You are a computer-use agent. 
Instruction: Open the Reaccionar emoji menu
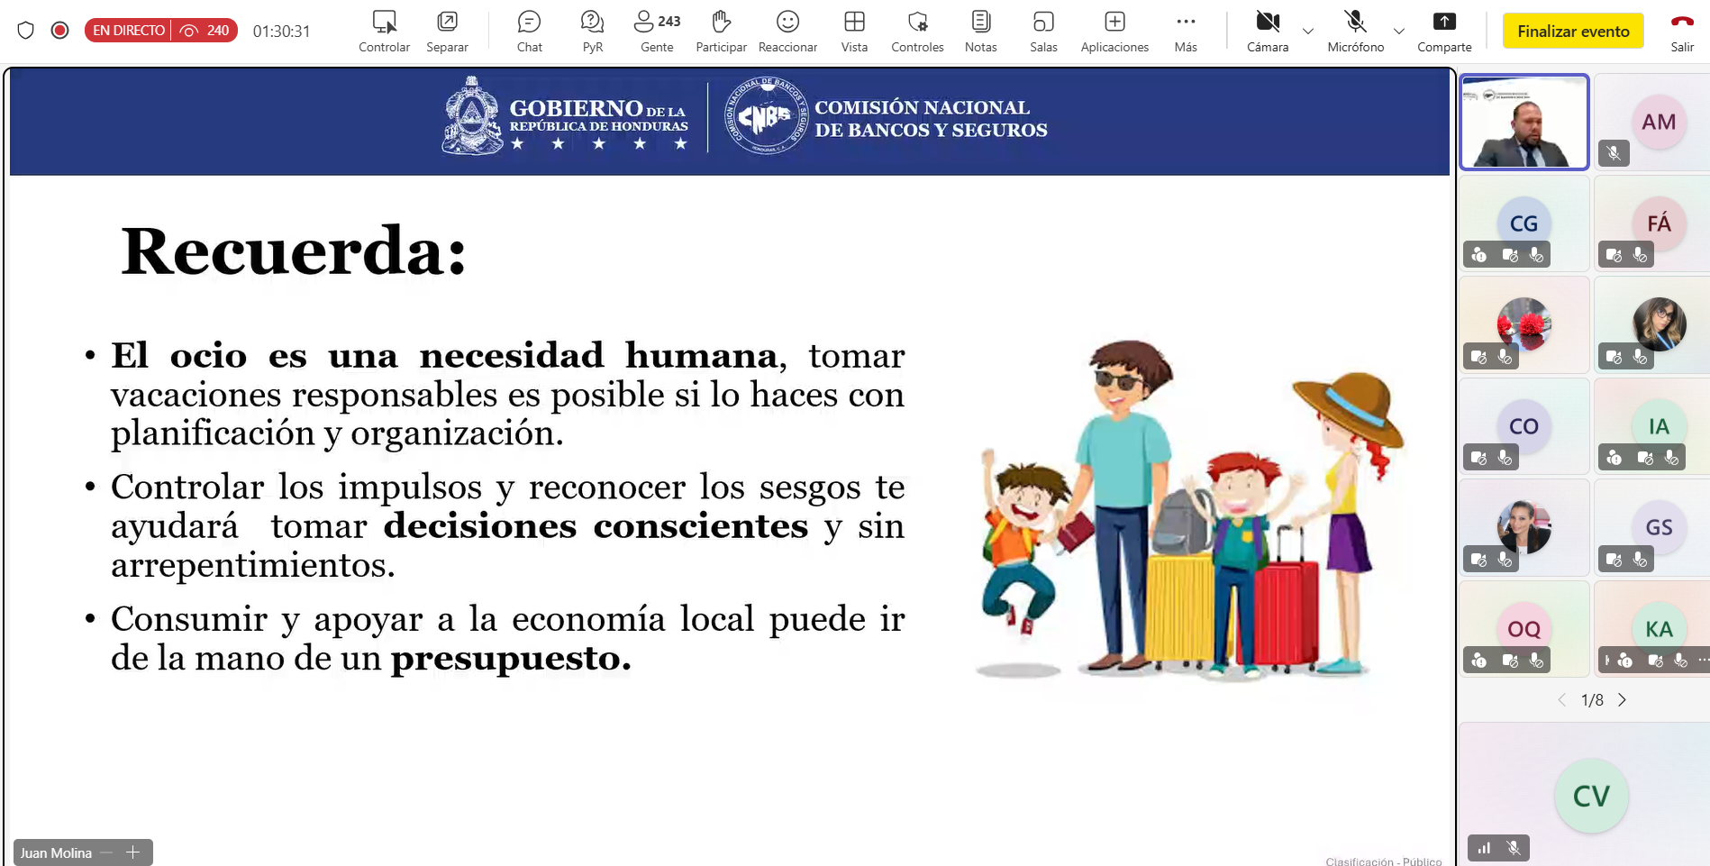(x=787, y=31)
